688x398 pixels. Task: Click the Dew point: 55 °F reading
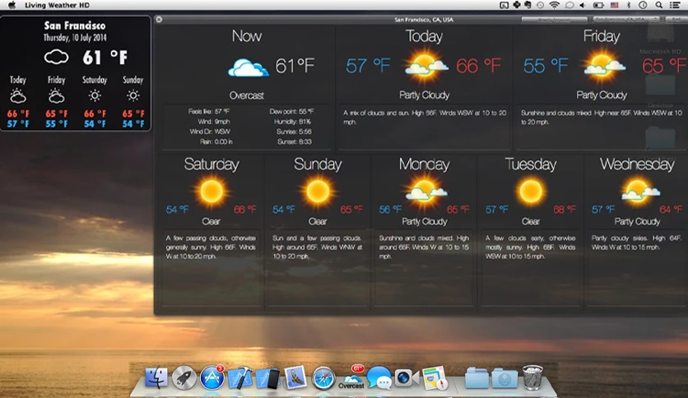pyautogui.click(x=292, y=111)
